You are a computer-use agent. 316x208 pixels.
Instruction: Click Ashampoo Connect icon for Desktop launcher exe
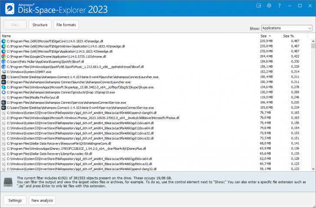coord(3,77)
